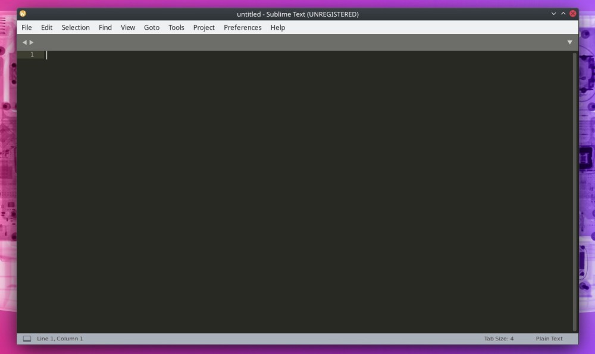Open the Plain Text syntax selector

[549, 338]
